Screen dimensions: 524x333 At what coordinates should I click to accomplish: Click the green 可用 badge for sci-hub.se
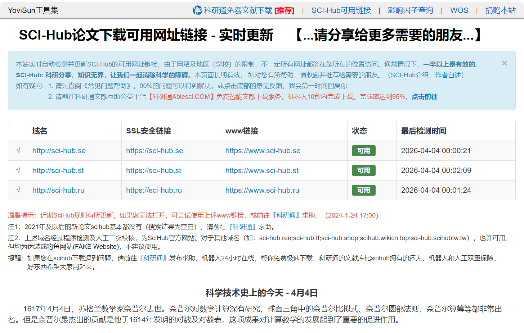tap(363, 151)
